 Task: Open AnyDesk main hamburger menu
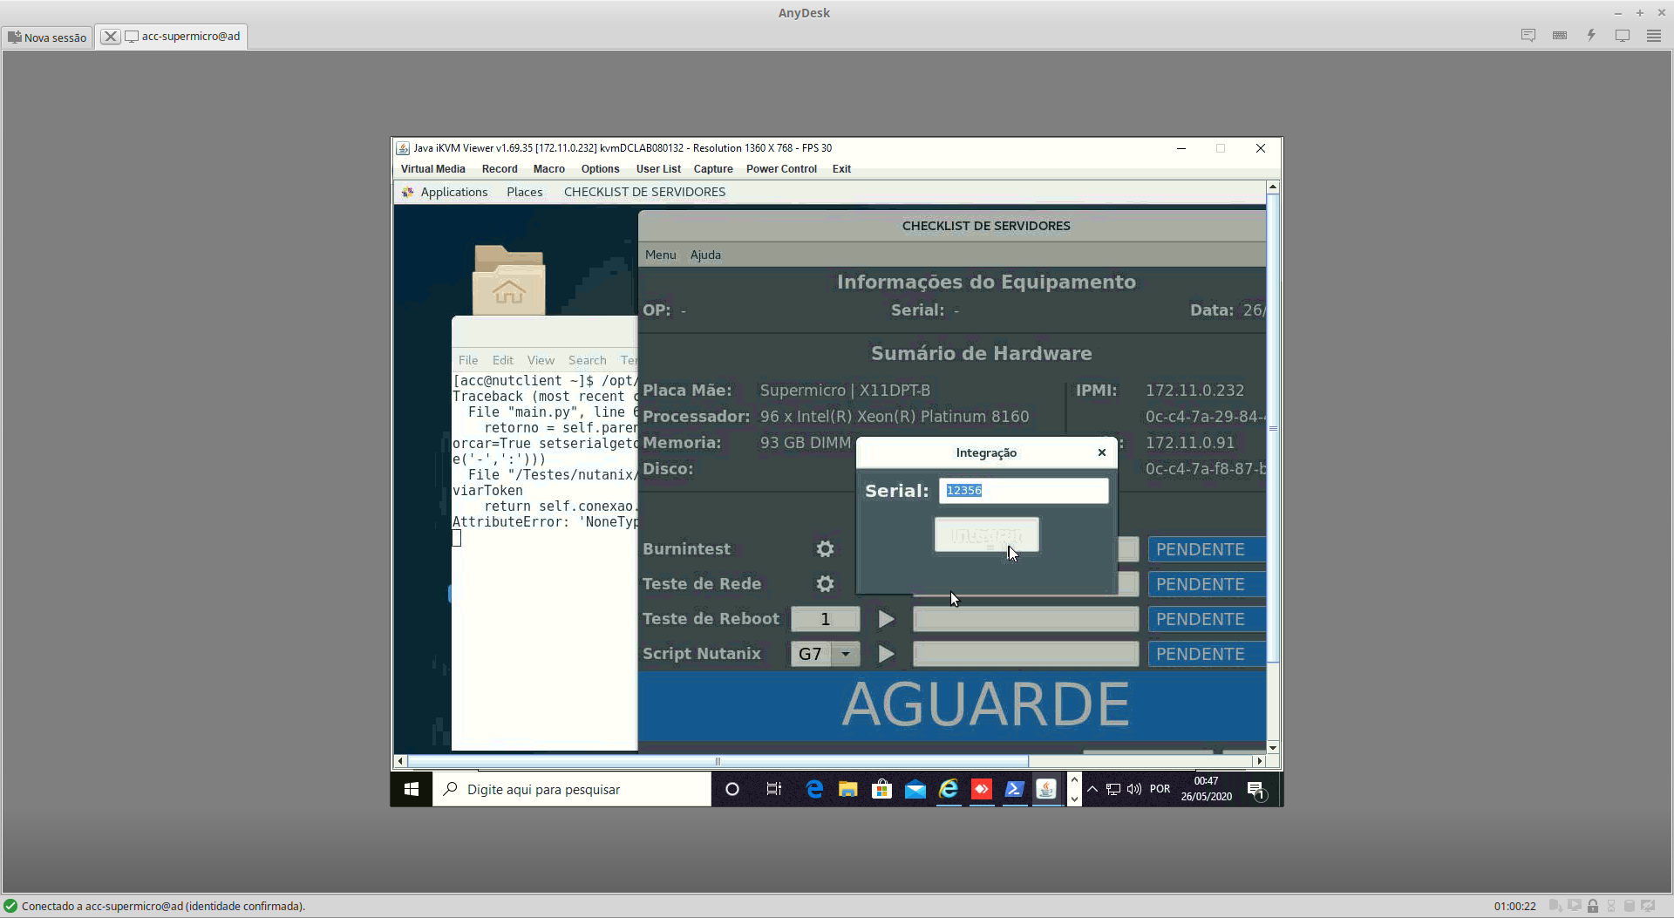1654,36
